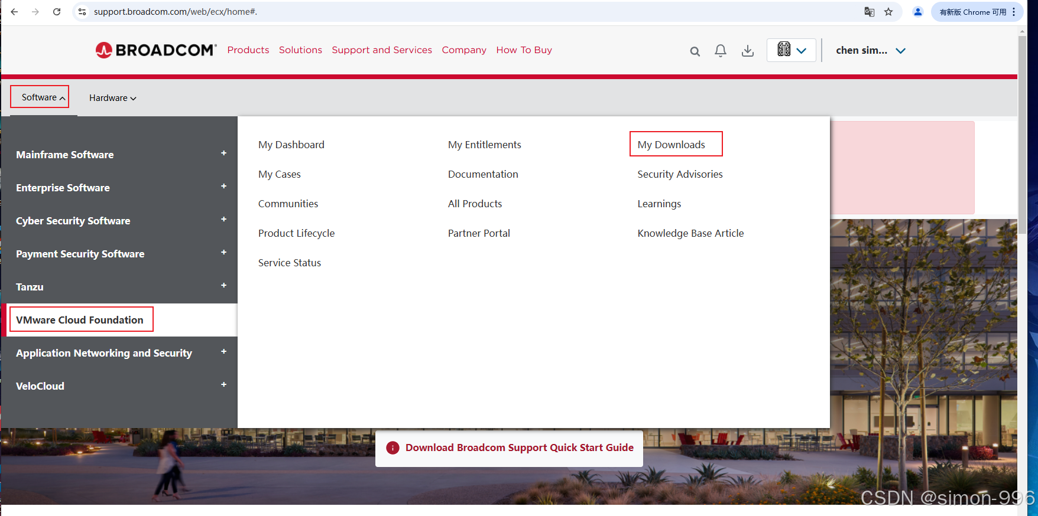Expand VeloCloud plus icon
The image size is (1038, 516).
pyautogui.click(x=224, y=385)
